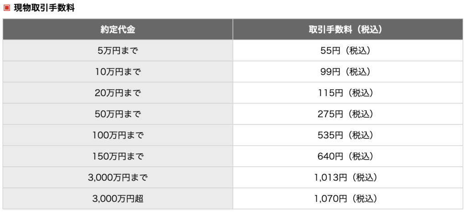Click the 150万円まで row label
Screen dimensions: 467x214
click(118, 156)
